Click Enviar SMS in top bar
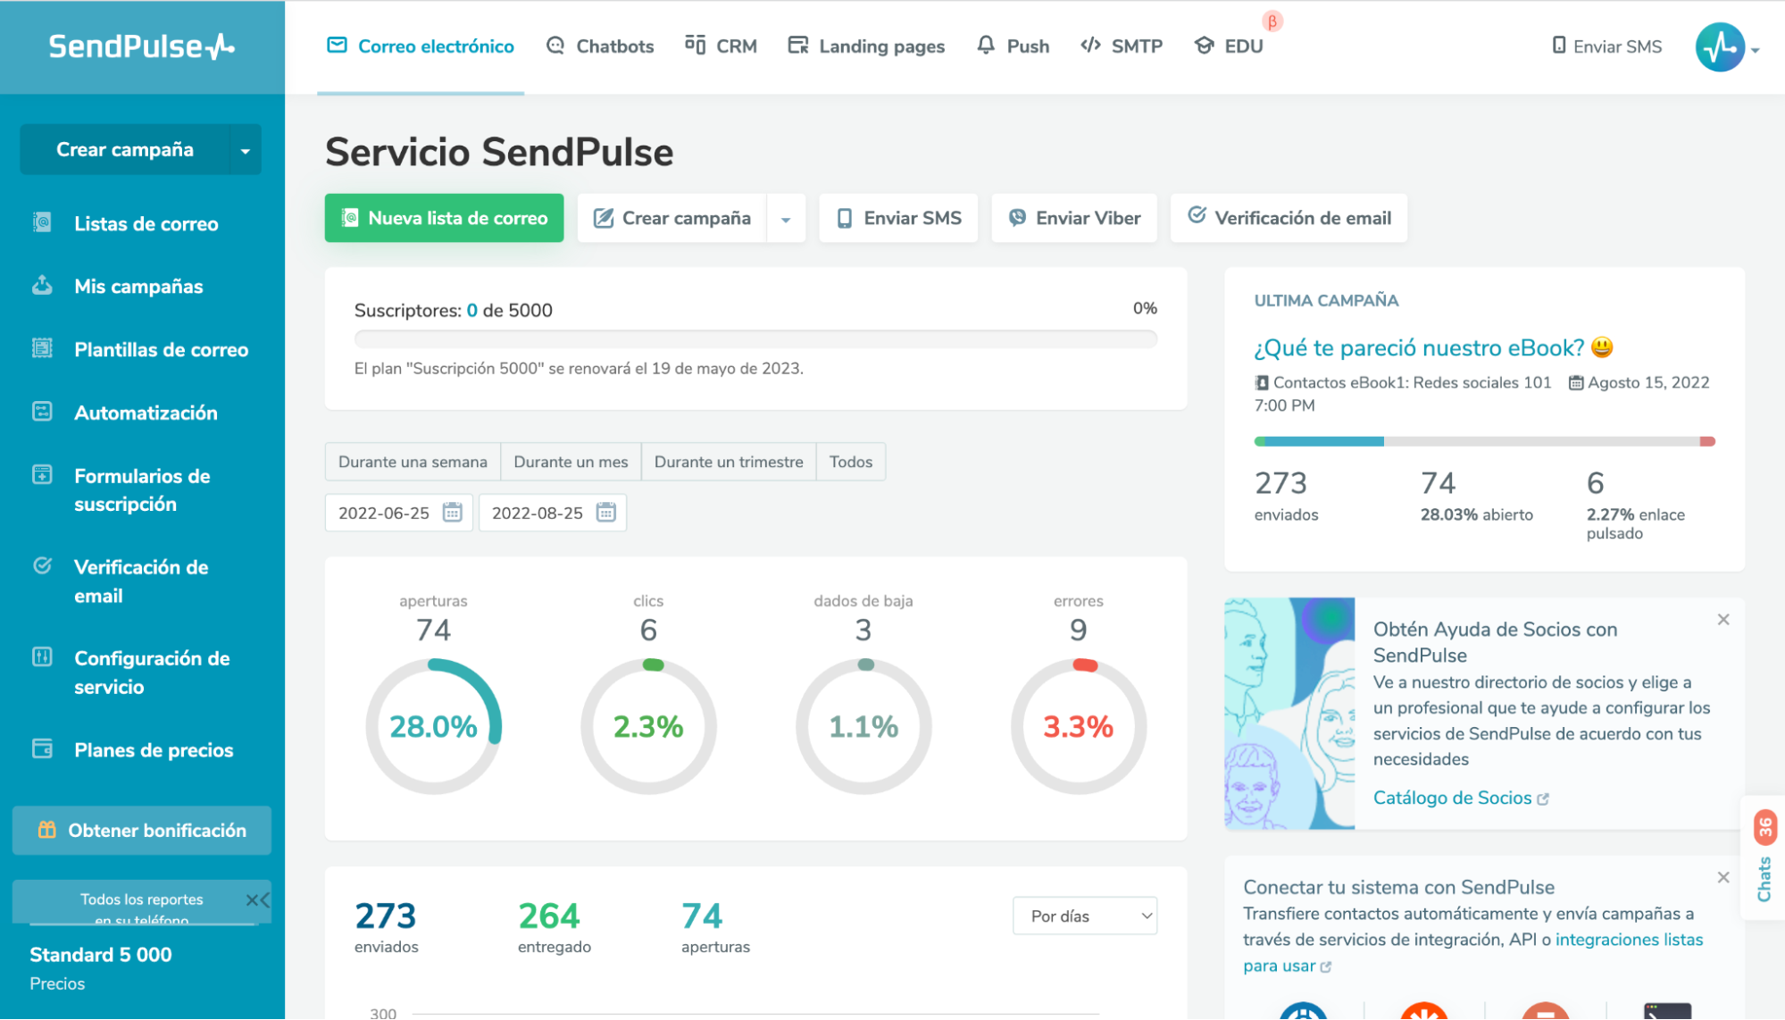The width and height of the screenshot is (1785, 1020). pyautogui.click(x=1606, y=46)
